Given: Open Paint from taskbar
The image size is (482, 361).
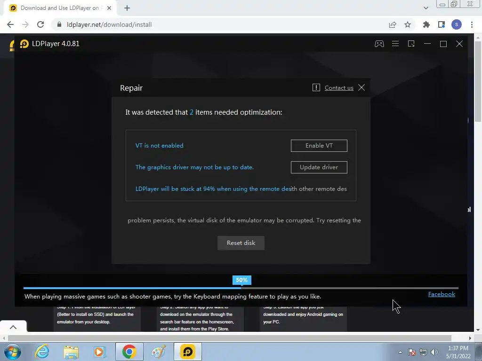Looking at the screenshot, I should click(158, 352).
